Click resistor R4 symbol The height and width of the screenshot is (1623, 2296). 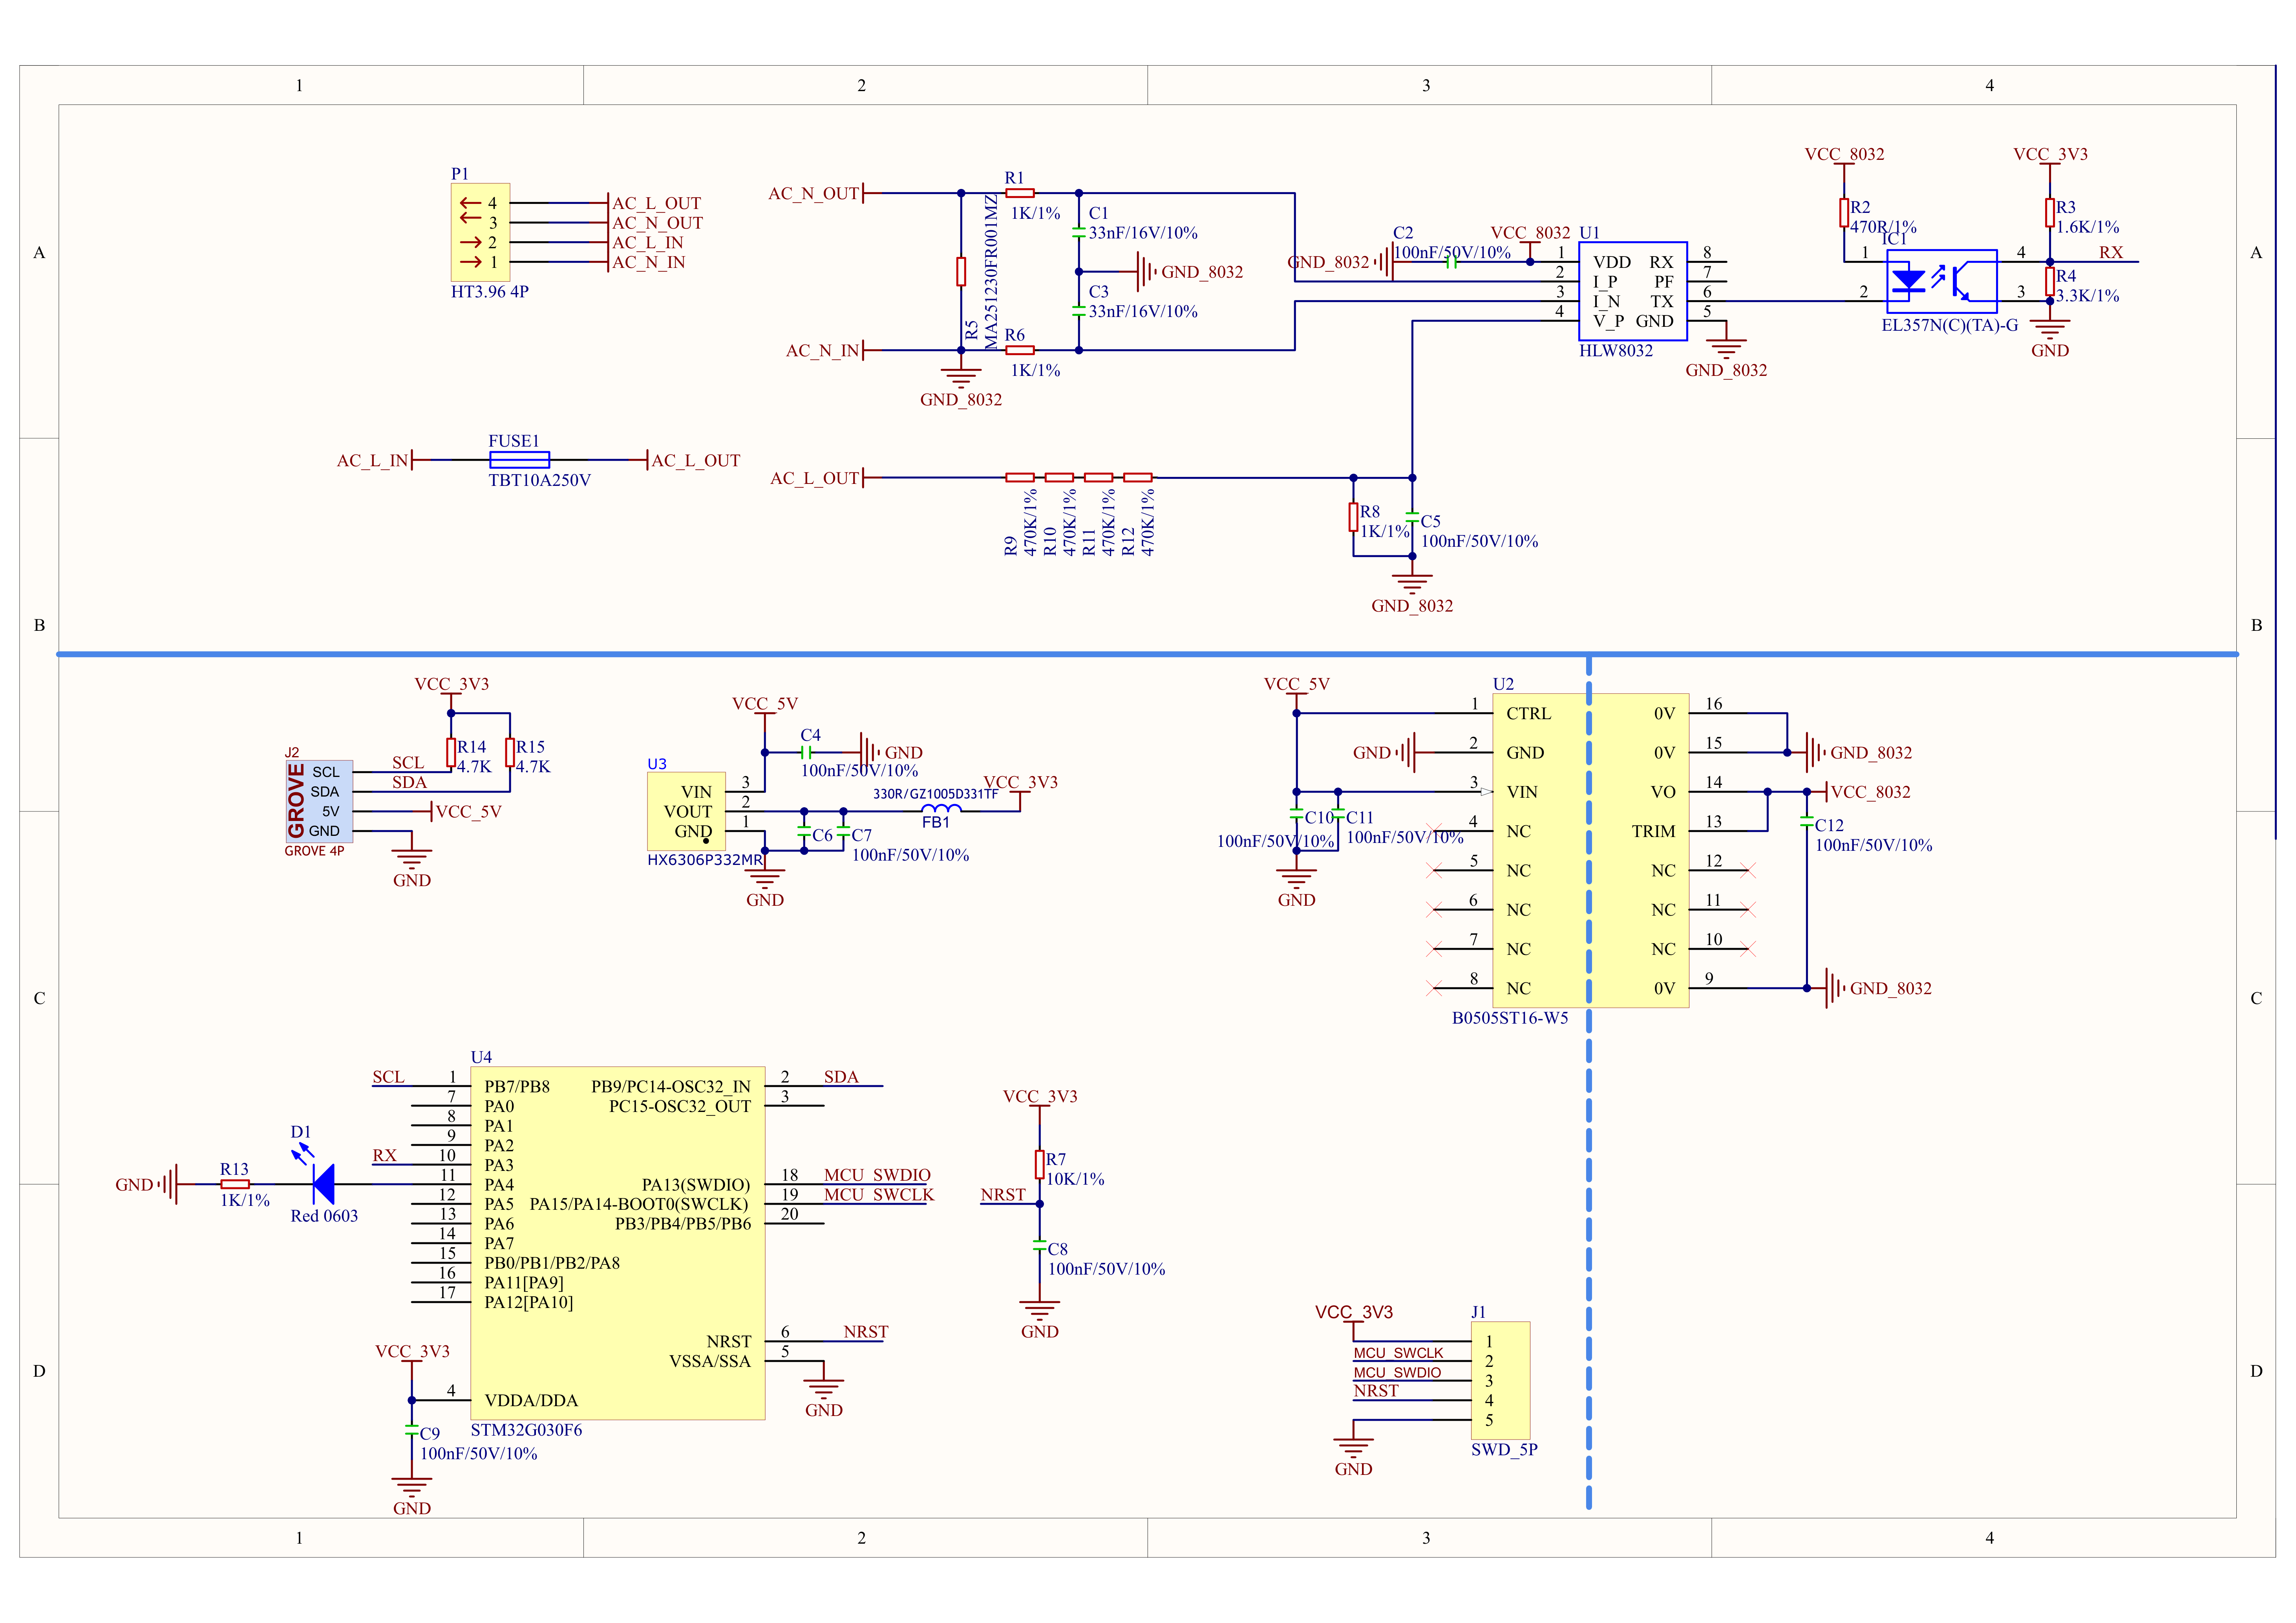2049,281
